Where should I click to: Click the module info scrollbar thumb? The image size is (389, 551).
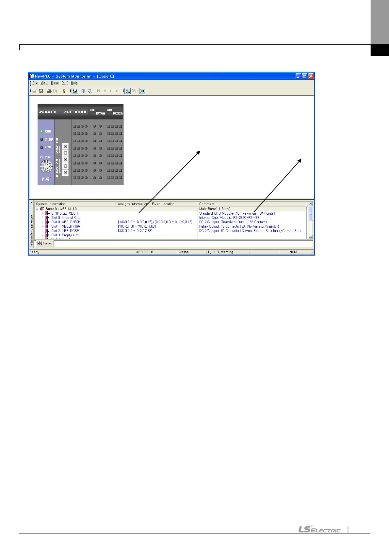point(310,214)
